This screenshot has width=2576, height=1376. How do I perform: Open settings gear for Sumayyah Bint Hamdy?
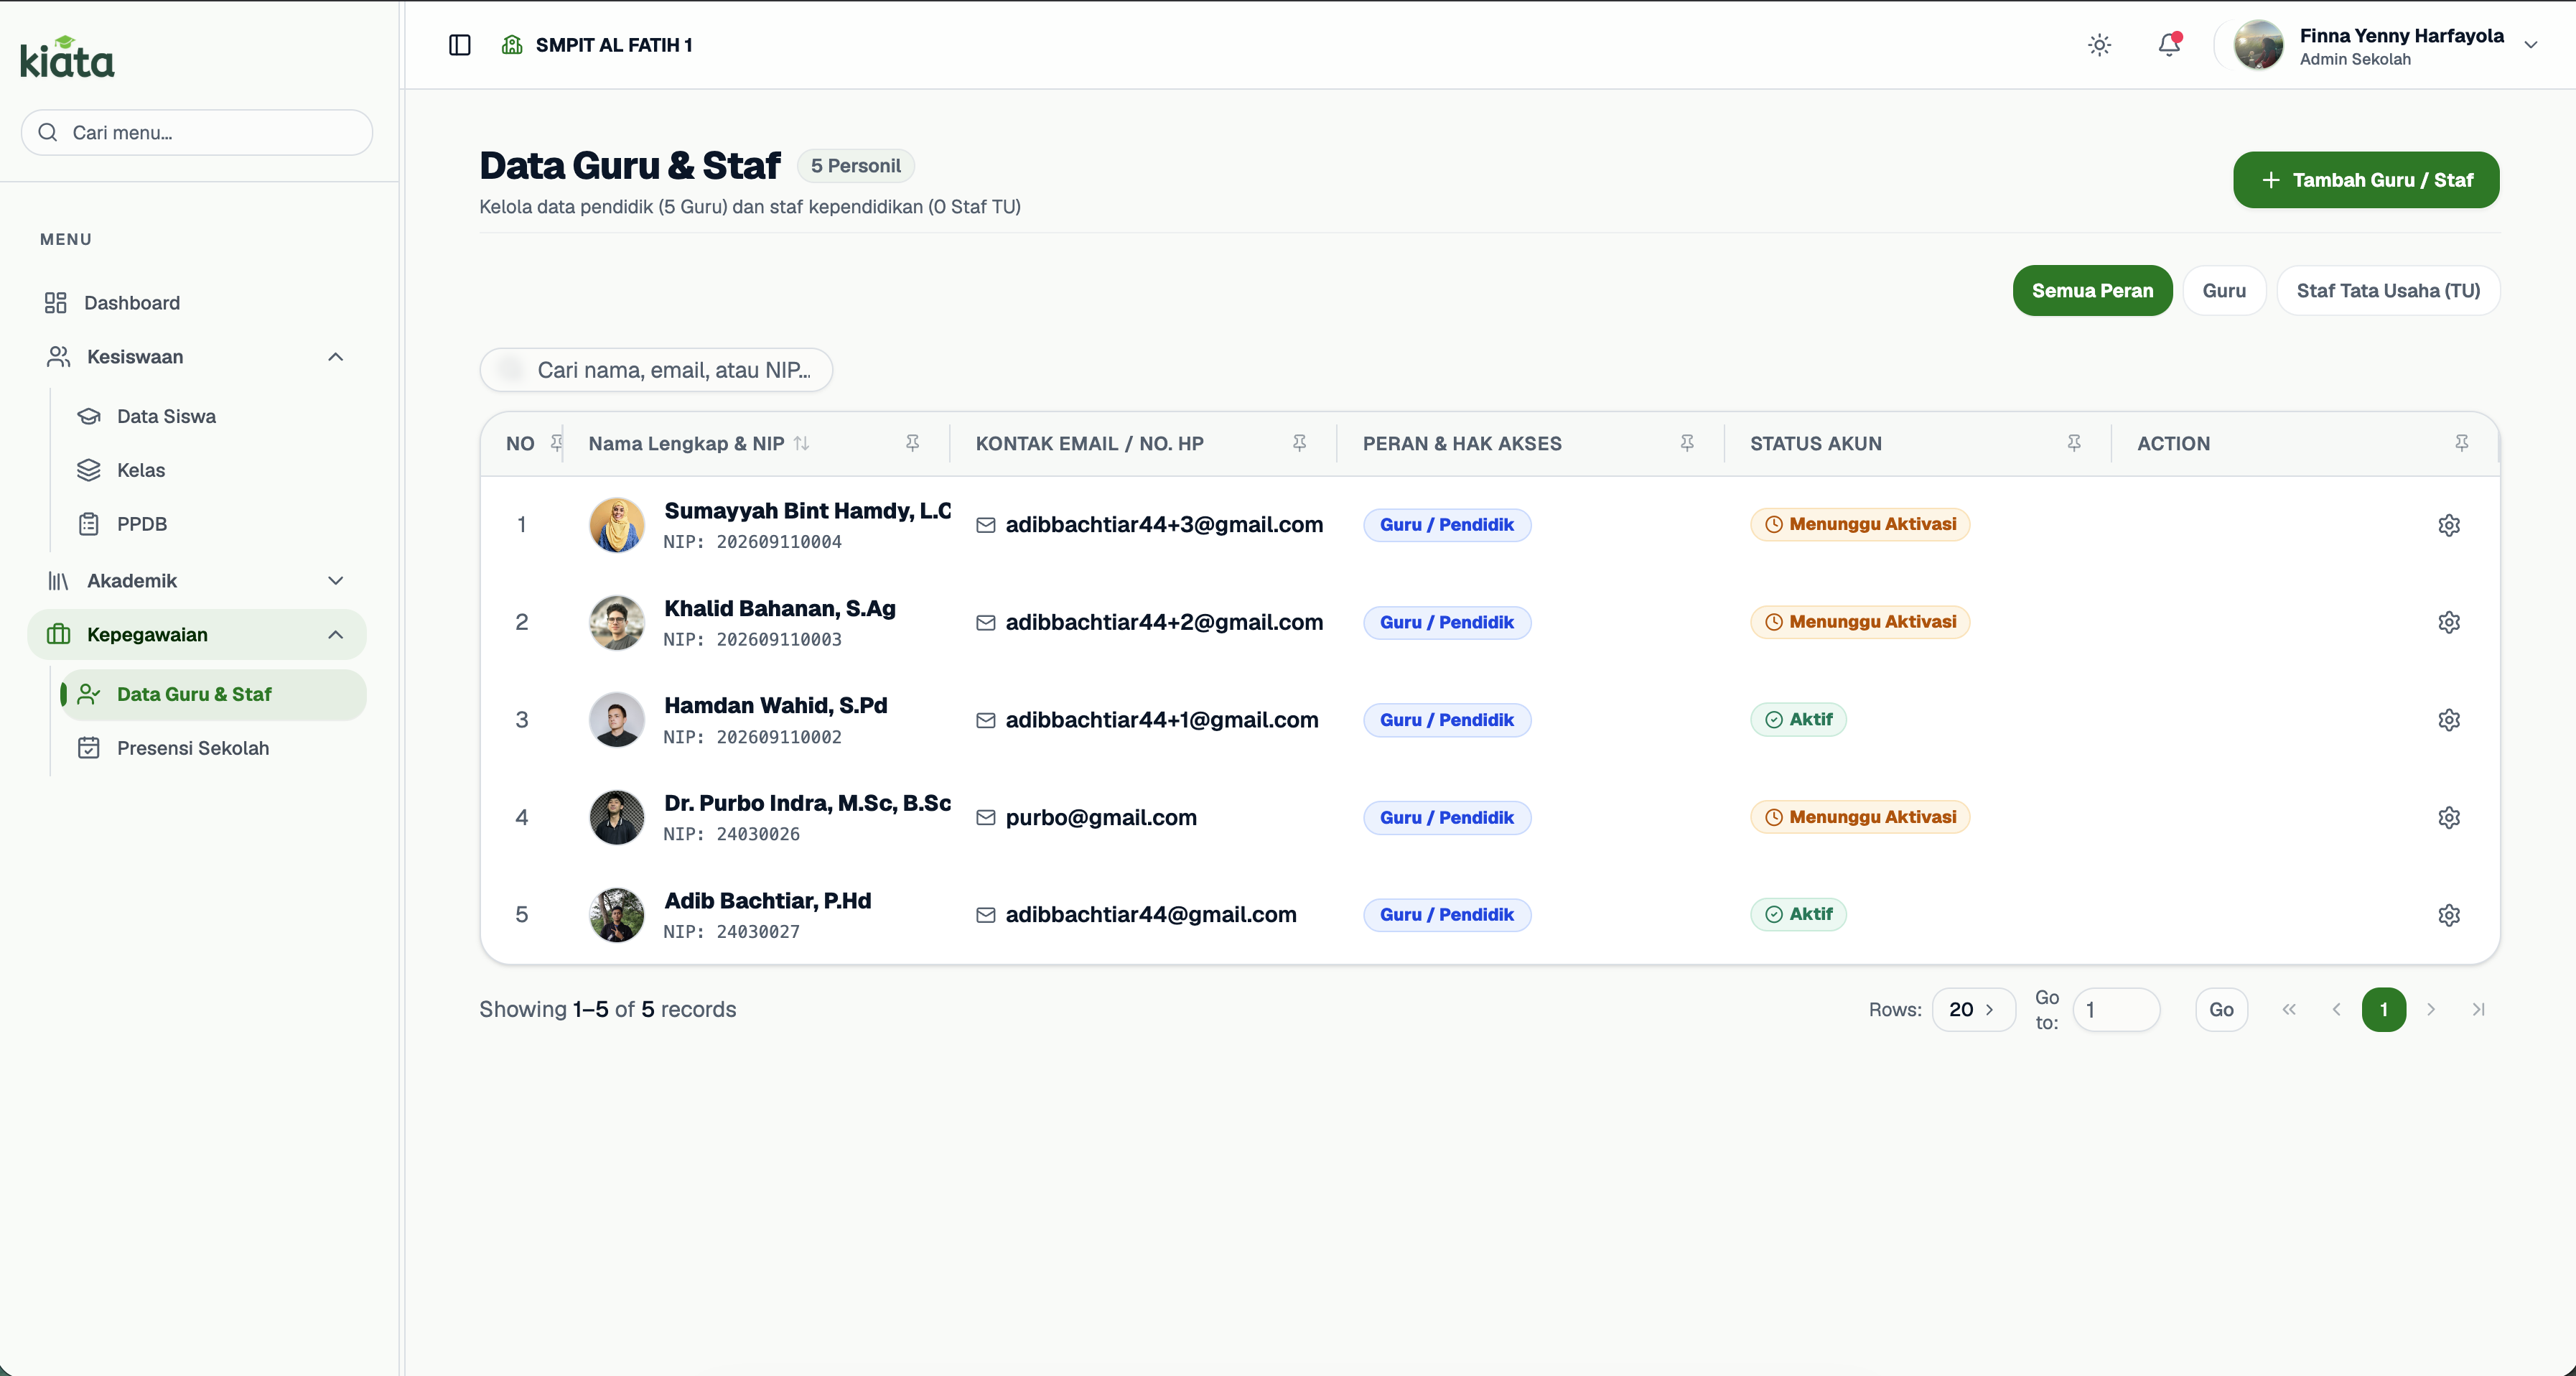point(2448,525)
